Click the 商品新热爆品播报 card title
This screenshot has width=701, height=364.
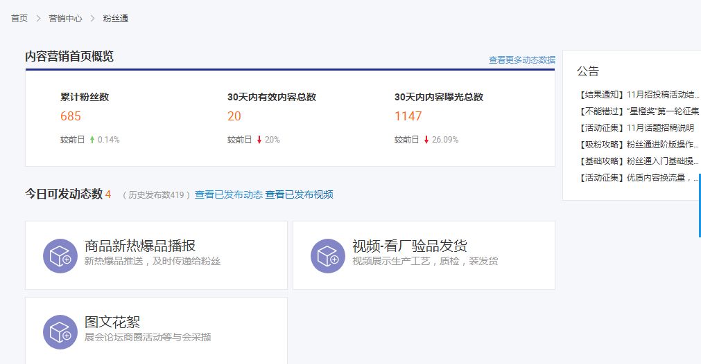140,246
